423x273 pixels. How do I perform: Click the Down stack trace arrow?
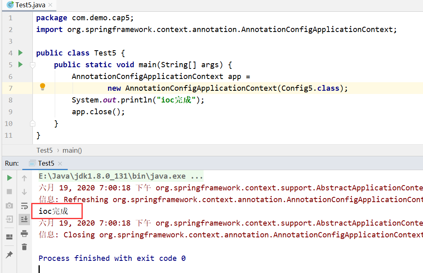pos(24,192)
